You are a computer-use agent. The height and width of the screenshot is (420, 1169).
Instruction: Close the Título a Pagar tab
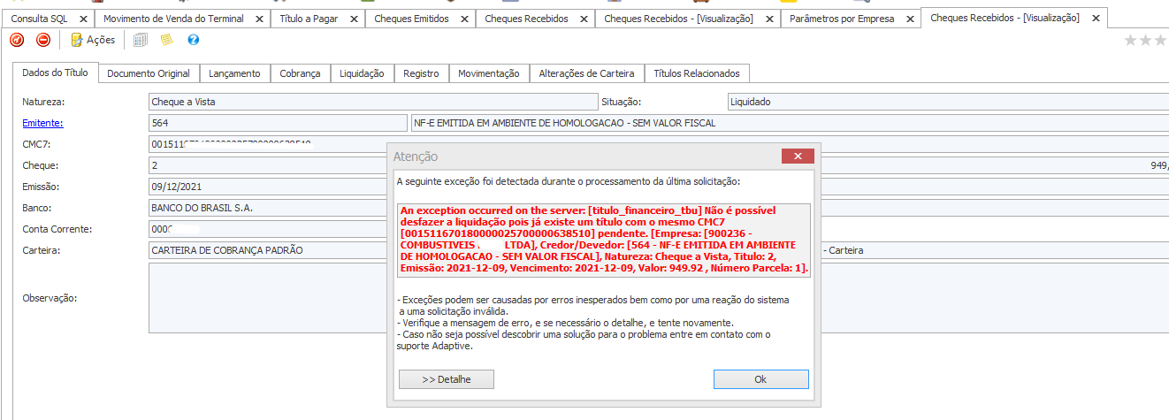pyautogui.click(x=354, y=19)
